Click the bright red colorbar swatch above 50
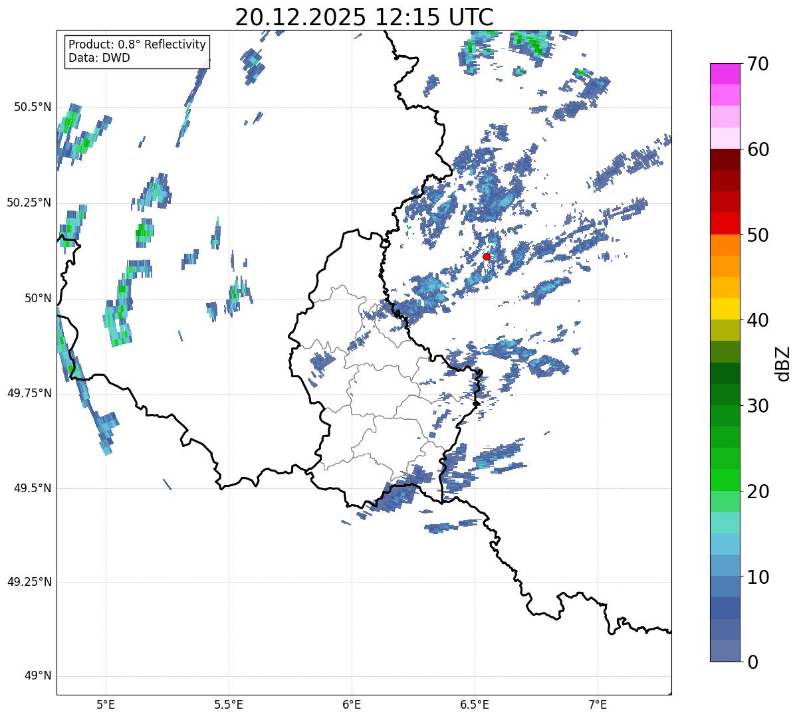Screen dimensions: 799x718 pyautogui.click(x=725, y=223)
